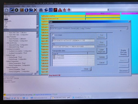The image size is (138, 104).
Task: Open the Scan menu
Action: 29,6
